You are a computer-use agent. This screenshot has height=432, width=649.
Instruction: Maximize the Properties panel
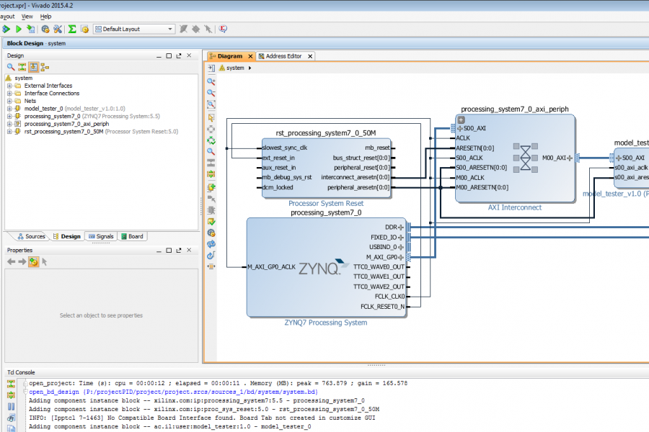[169, 251]
